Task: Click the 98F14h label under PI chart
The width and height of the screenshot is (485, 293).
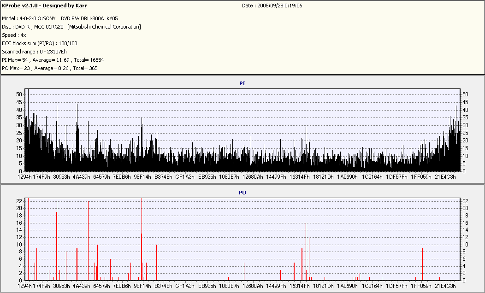Action: click(142, 177)
